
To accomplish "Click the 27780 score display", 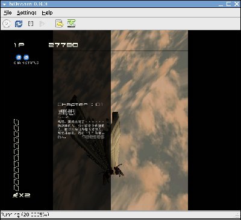I will (x=63, y=45).
